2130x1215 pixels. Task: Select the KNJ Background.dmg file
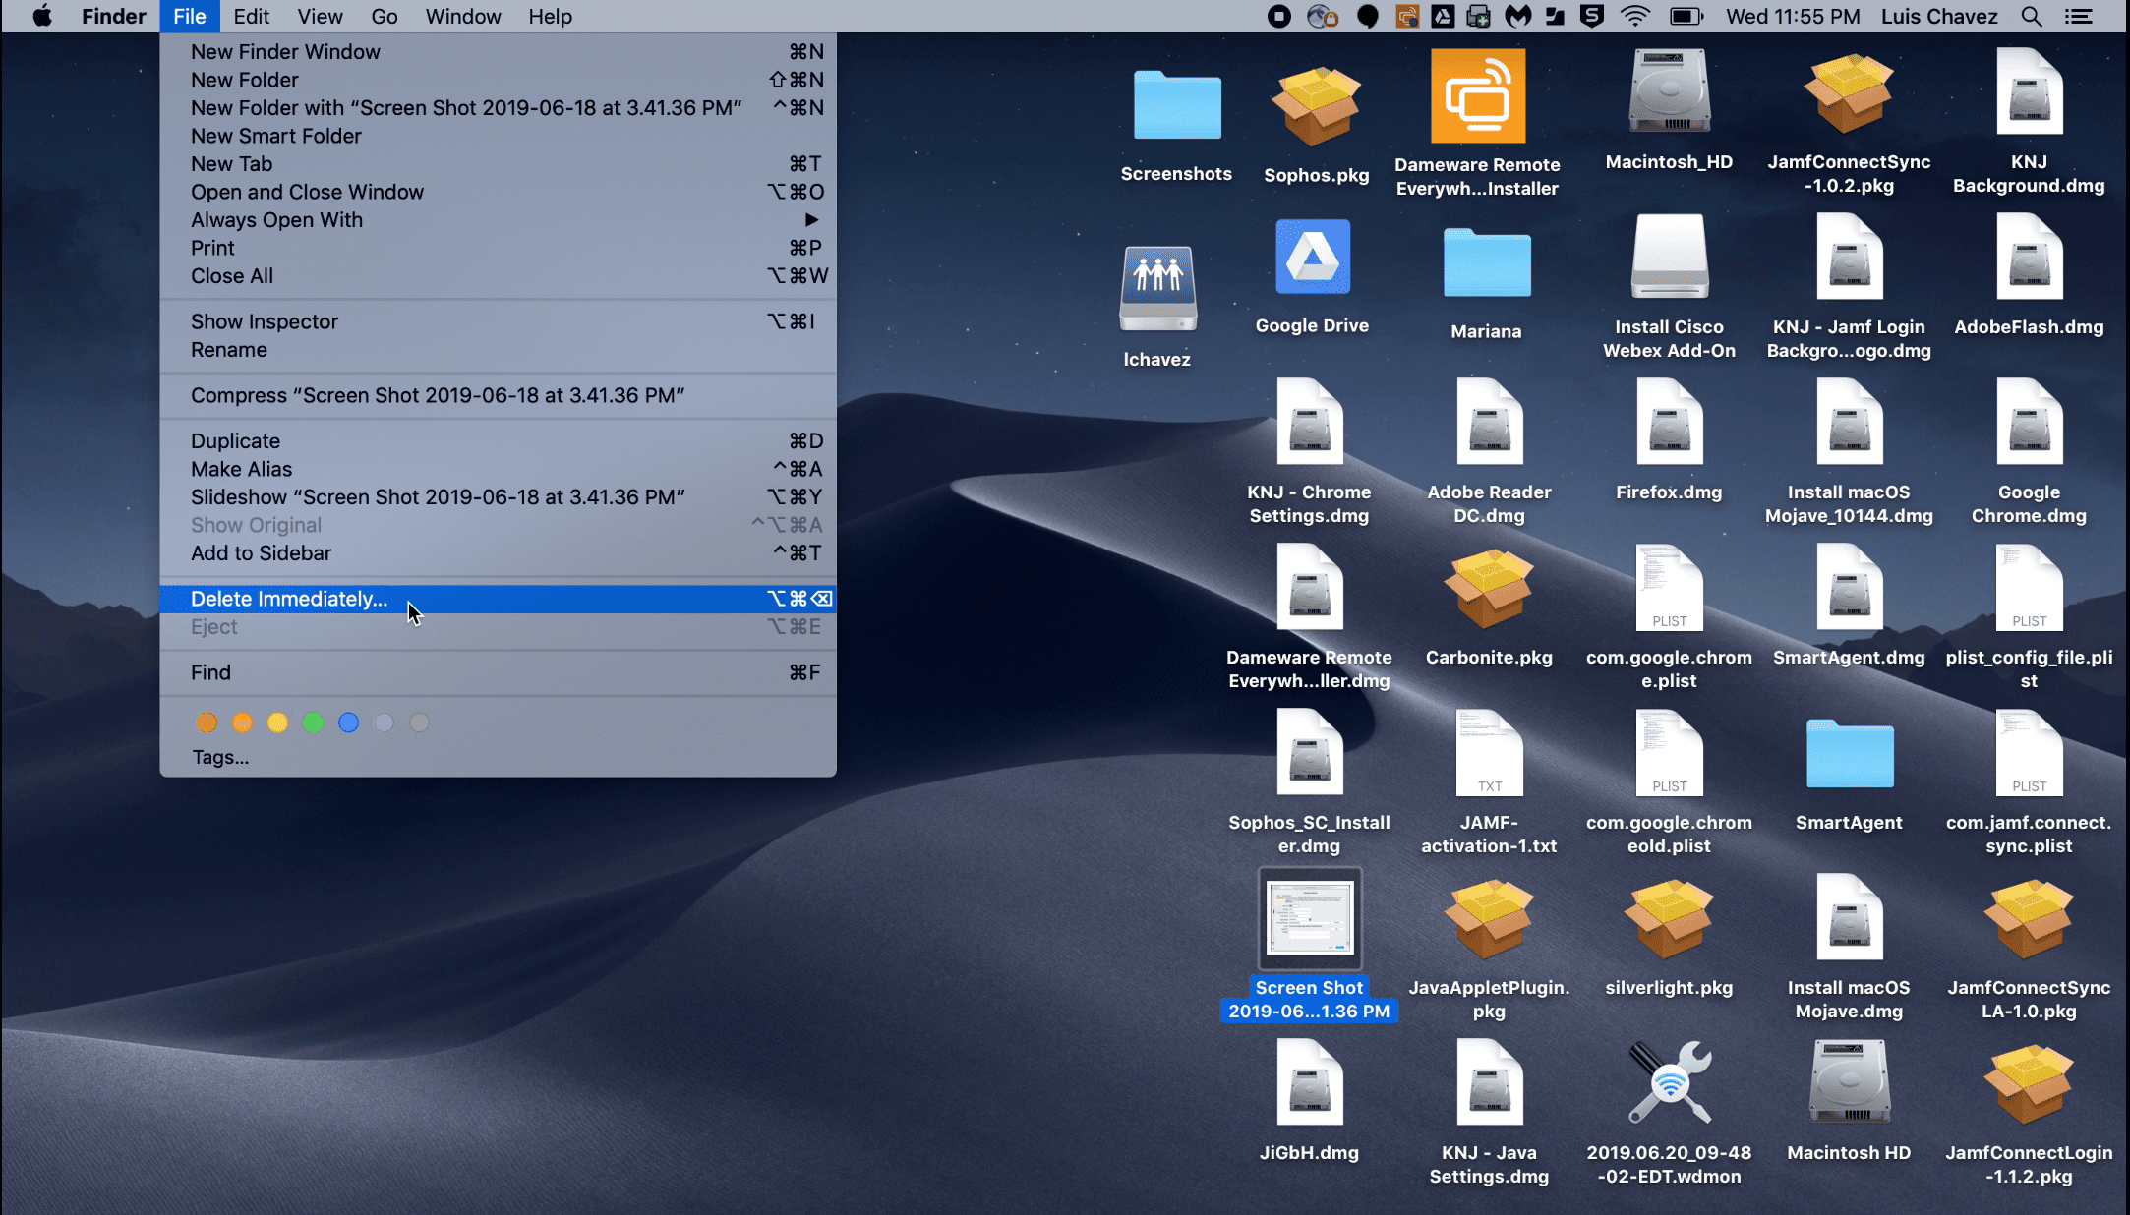point(2029,91)
